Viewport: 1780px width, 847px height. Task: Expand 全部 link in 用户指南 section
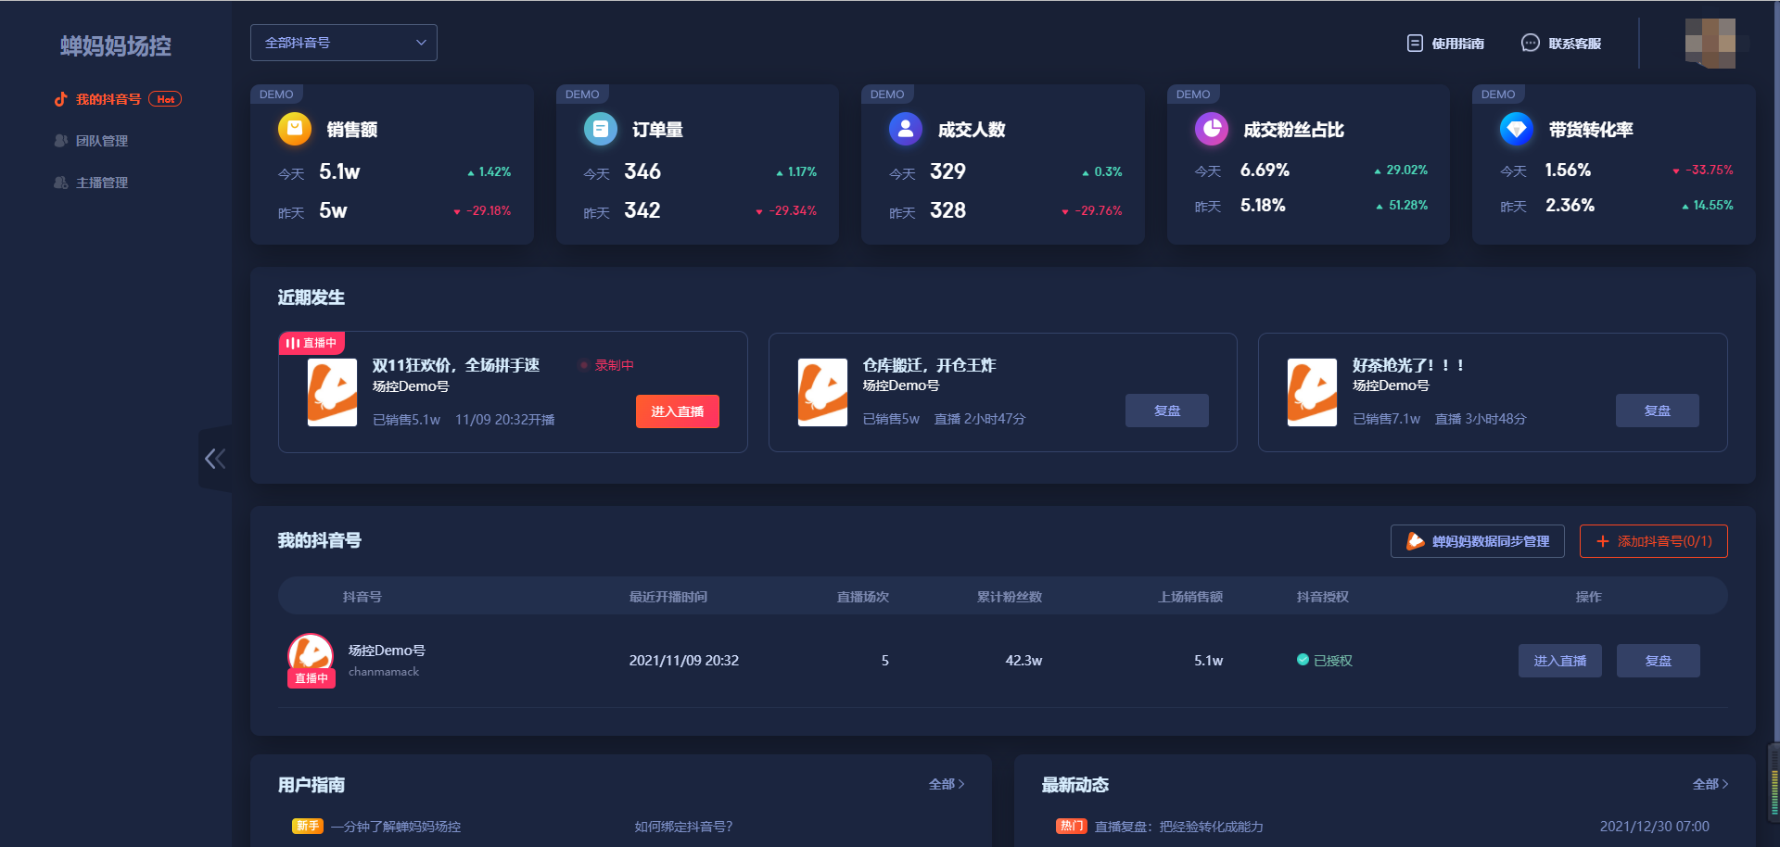point(947,784)
